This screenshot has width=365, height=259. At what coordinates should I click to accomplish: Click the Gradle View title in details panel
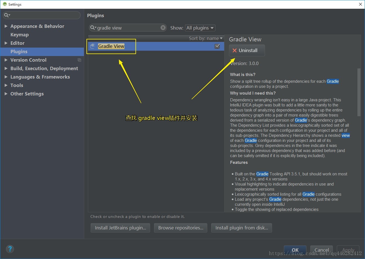(245, 39)
